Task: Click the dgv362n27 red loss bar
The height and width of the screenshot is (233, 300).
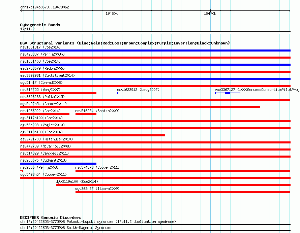Action: (x=183, y=192)
